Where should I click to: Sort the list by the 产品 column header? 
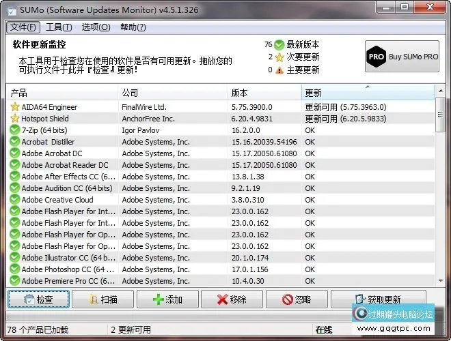tap(61, 93)
